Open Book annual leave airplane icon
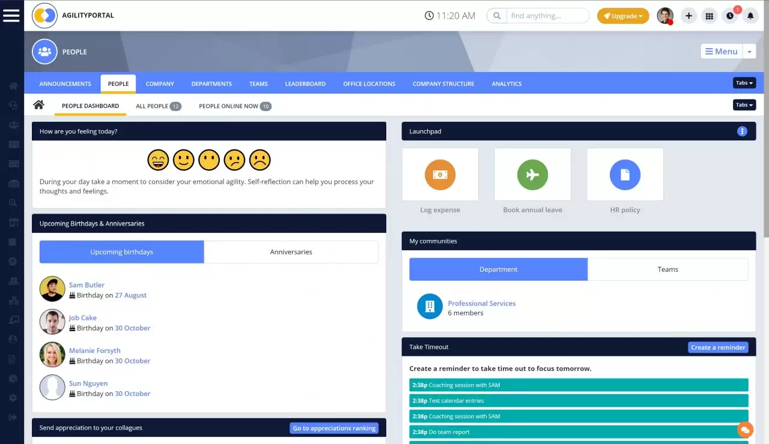 click(532, 175)
